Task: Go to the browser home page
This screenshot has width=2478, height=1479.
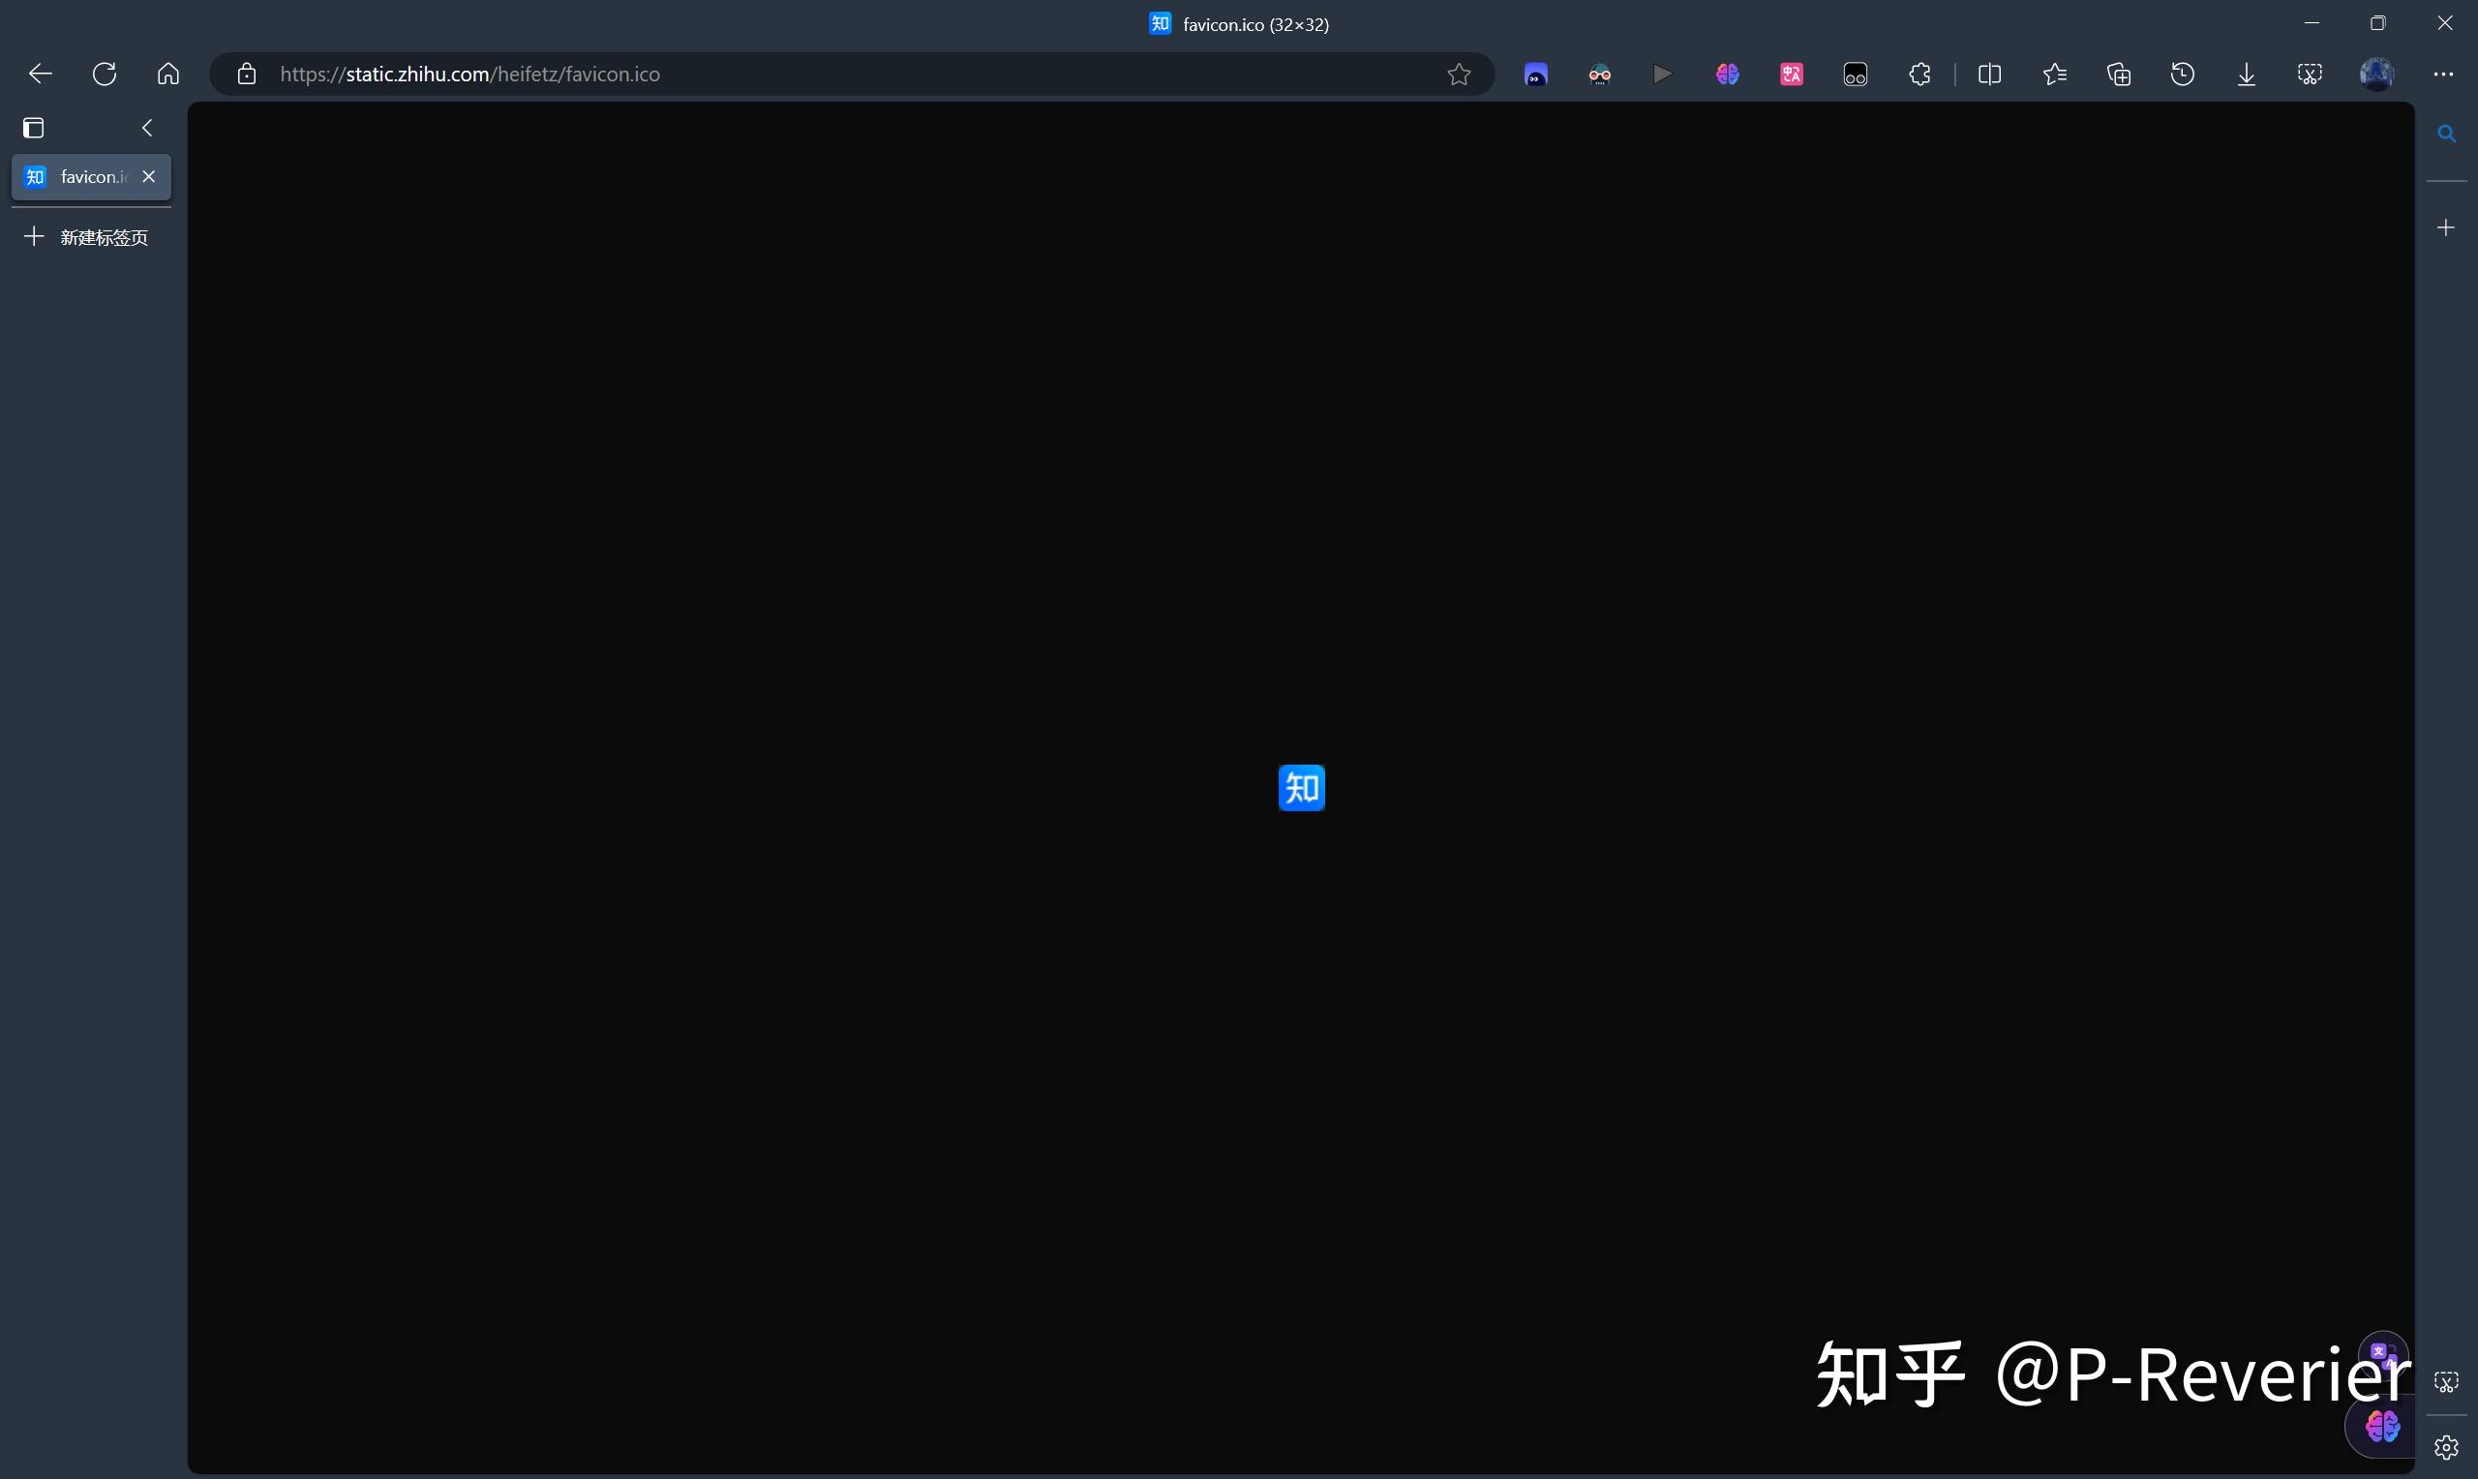Action: click(x=167, y=73)
